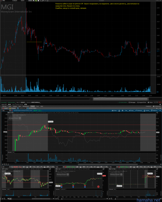Click the OnDemand button
The image size is (162, 202).
click(x=157, y=106)
